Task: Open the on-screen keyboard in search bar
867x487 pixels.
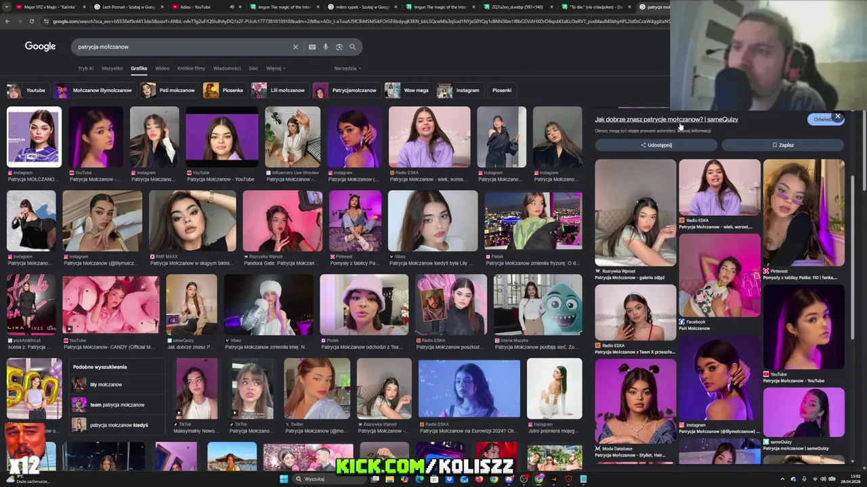Action: tap(312, 47)
